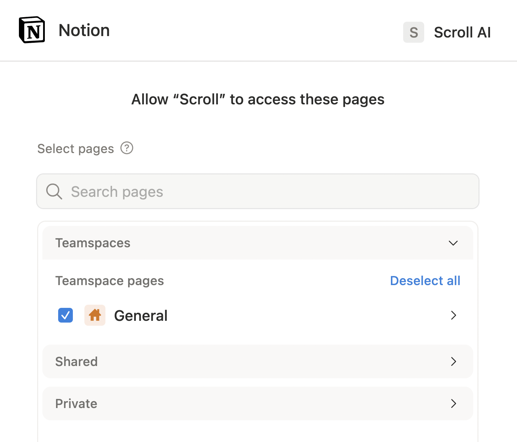Click the Teamspace pages subheading

(x=110, y=281)
